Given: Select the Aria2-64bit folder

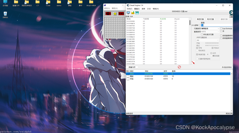Looking at the screenshot, I should (x=91, y=3).
